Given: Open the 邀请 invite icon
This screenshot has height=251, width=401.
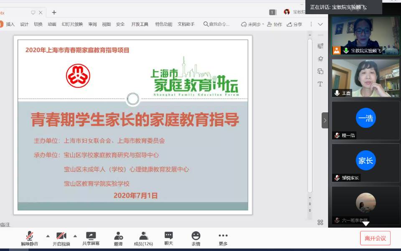Looking at the screenshot, I should (118, 236).
